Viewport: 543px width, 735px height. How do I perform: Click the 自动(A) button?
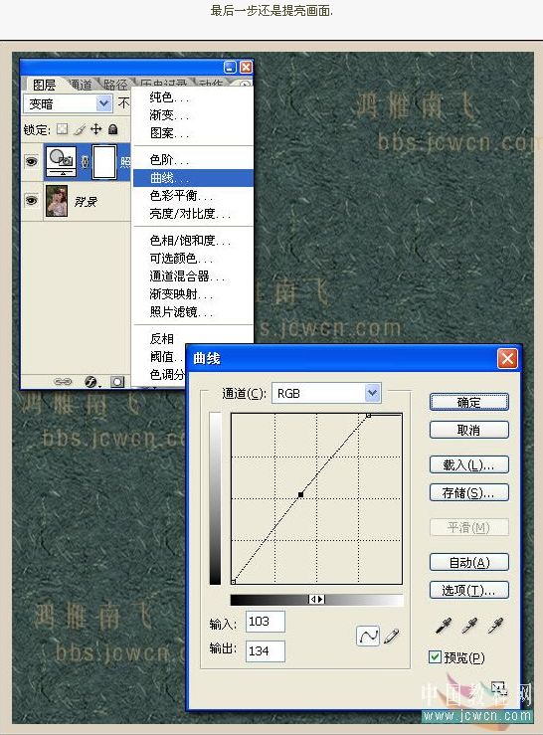click(469, 562)
